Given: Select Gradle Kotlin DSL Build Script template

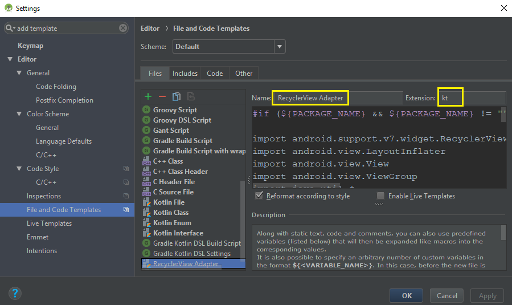Looking at the screenshot, I should [197, 243].
